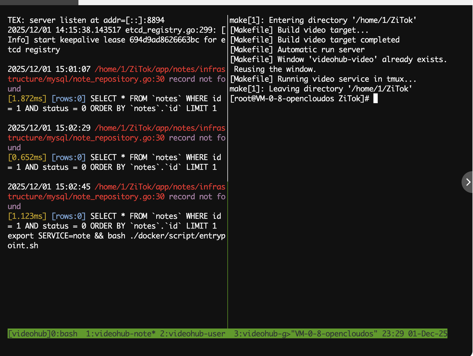Click "Reusing the window." line
Screen dimensions: 473x356
(x=275, y=69)
